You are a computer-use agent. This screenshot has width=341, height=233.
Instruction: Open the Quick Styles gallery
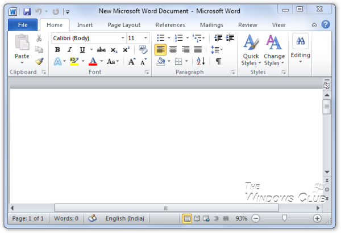(x=251, y=50)
